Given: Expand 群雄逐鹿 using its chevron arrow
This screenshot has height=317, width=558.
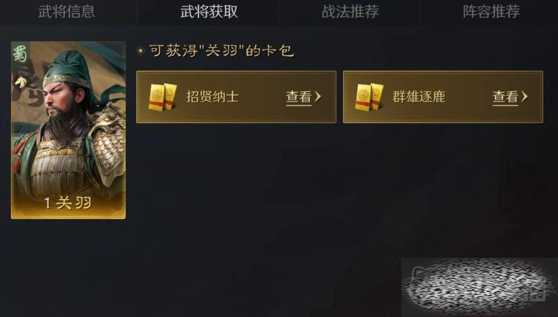Looking at the screenshot, I should point(524,97).
